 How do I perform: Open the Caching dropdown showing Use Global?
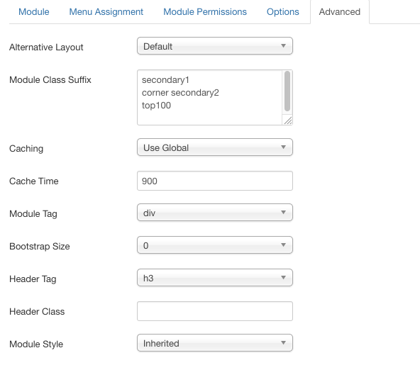pyautogui.click(x=215, y=147)
